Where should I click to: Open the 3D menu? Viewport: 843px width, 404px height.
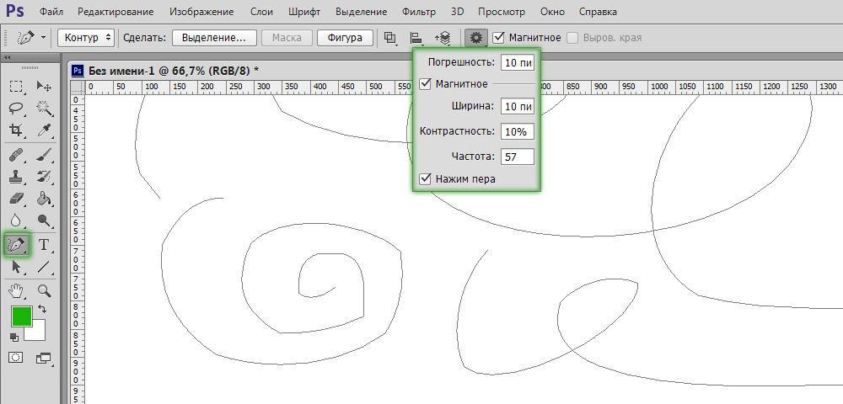pyautogui.click(x=457, y=11)
